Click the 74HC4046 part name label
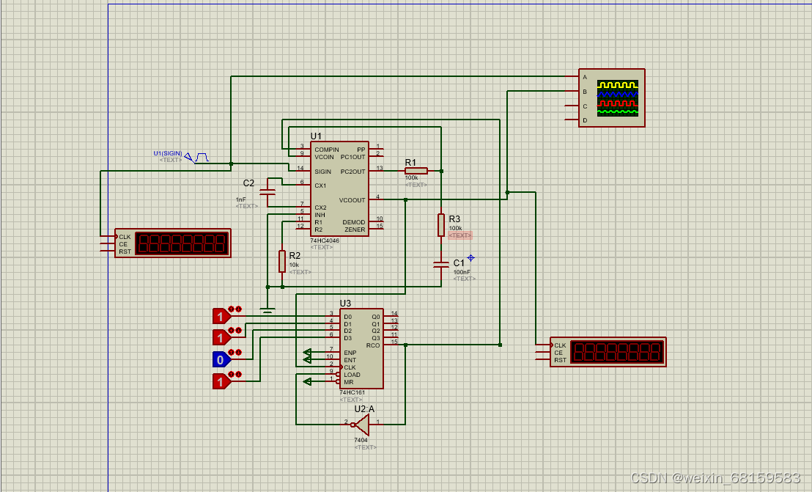 coord(325,241)
